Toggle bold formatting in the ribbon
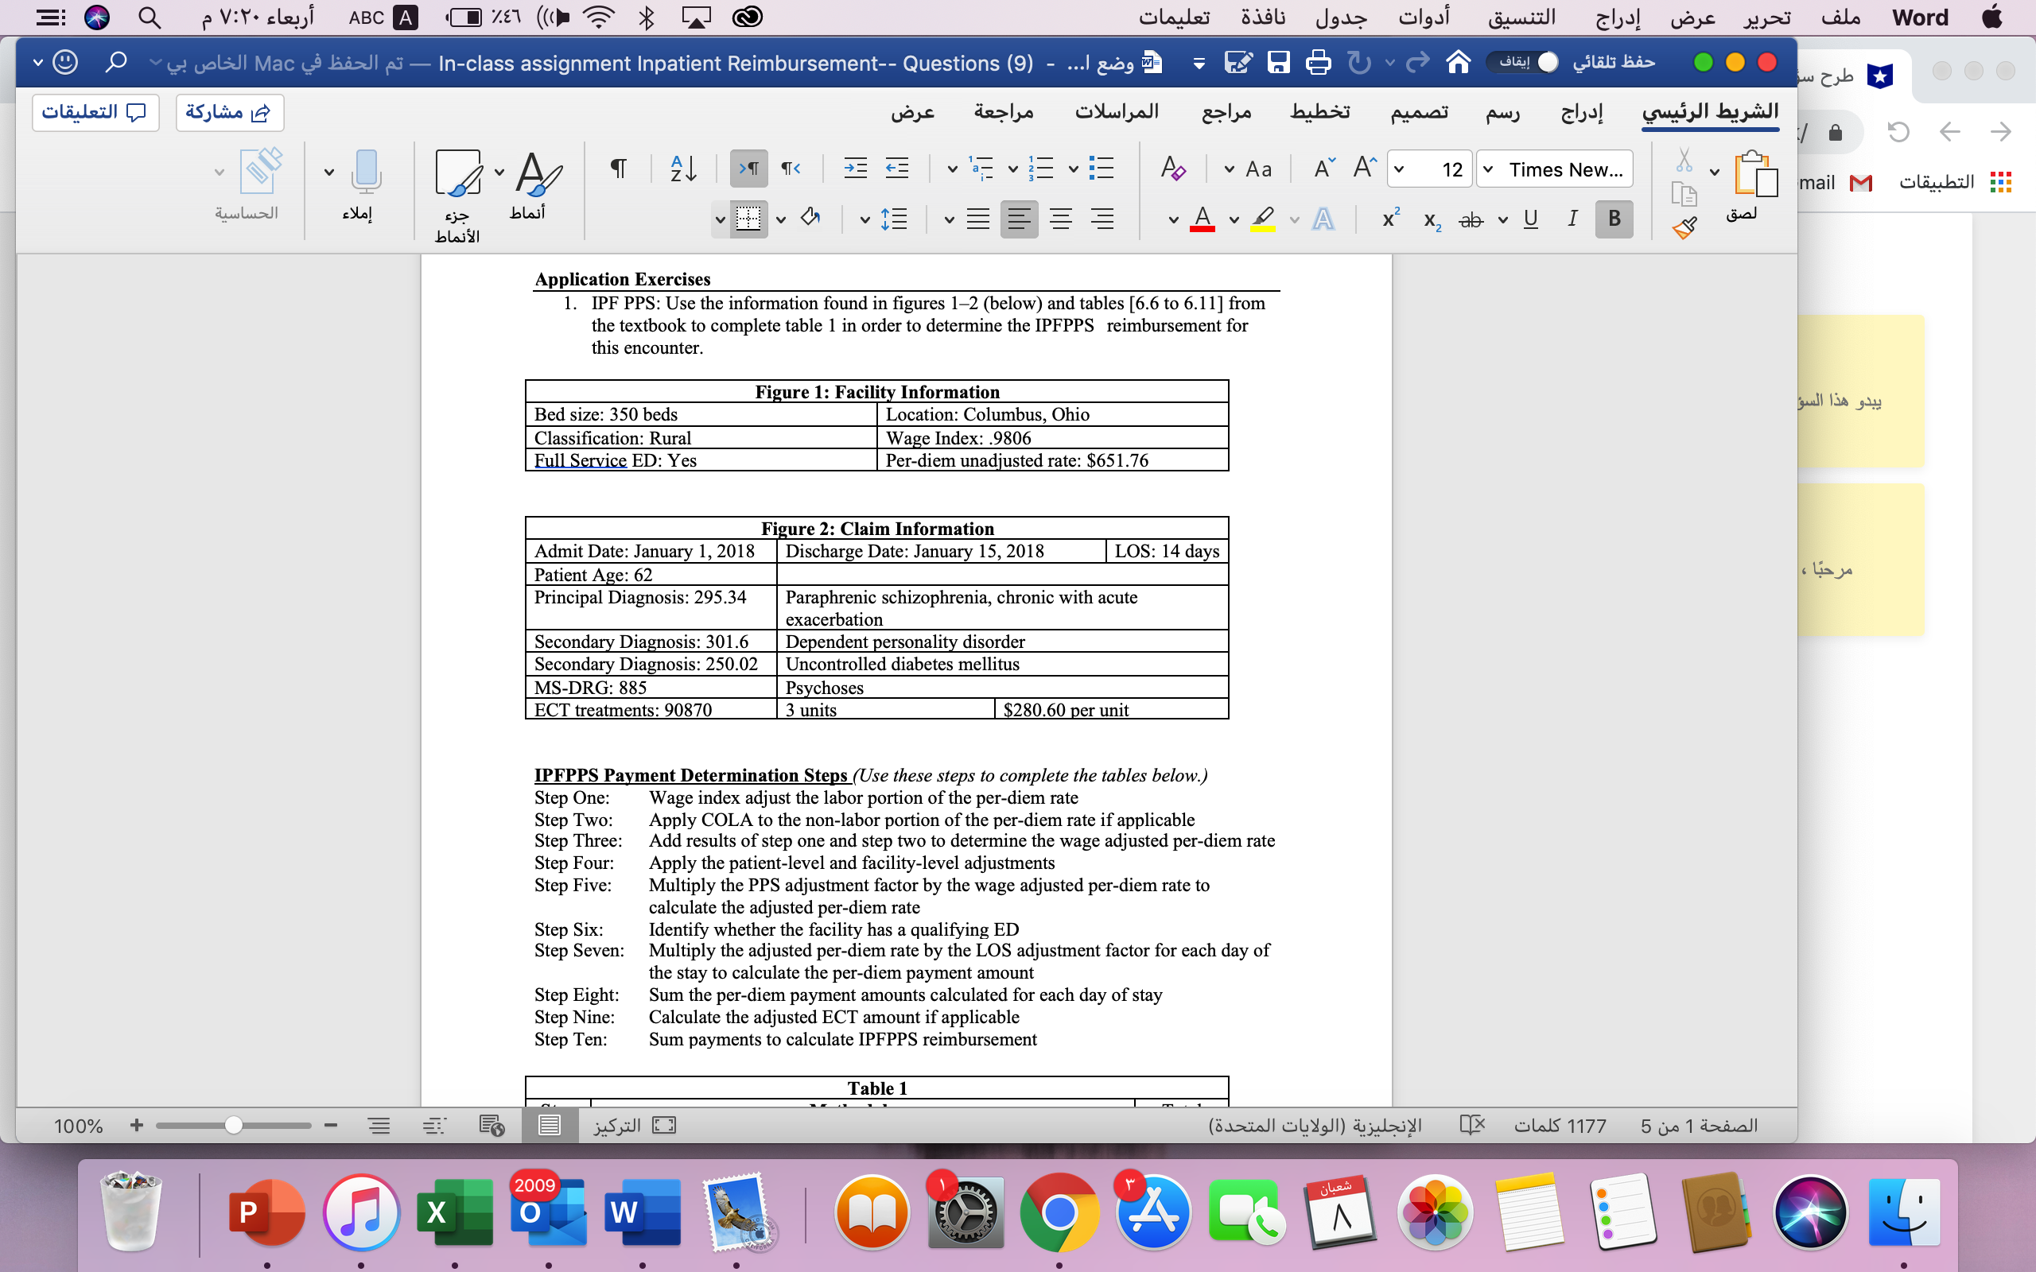This screenshot has height=1272, width=2036. (1612, 219)
